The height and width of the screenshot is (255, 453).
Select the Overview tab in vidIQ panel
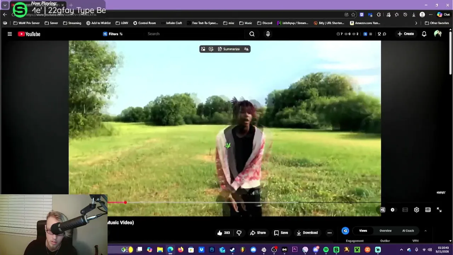tap(385, 231)
